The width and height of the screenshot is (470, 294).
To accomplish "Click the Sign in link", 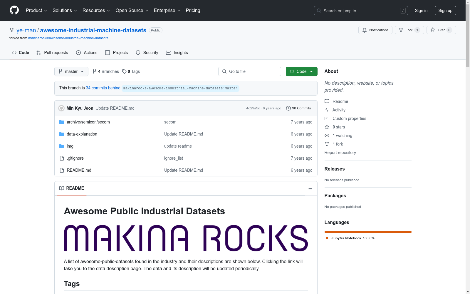I will pyautogui.click(x=421, y=11).
